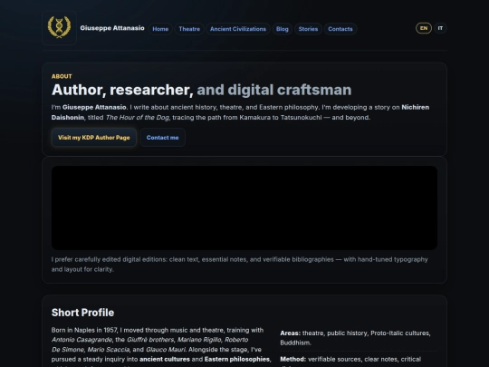The width and height of the screenshot is (489, 367).
Task: Click the italic title 'The Hour of the Dog'
Action: pyautogui.click(x=138, y=117)
